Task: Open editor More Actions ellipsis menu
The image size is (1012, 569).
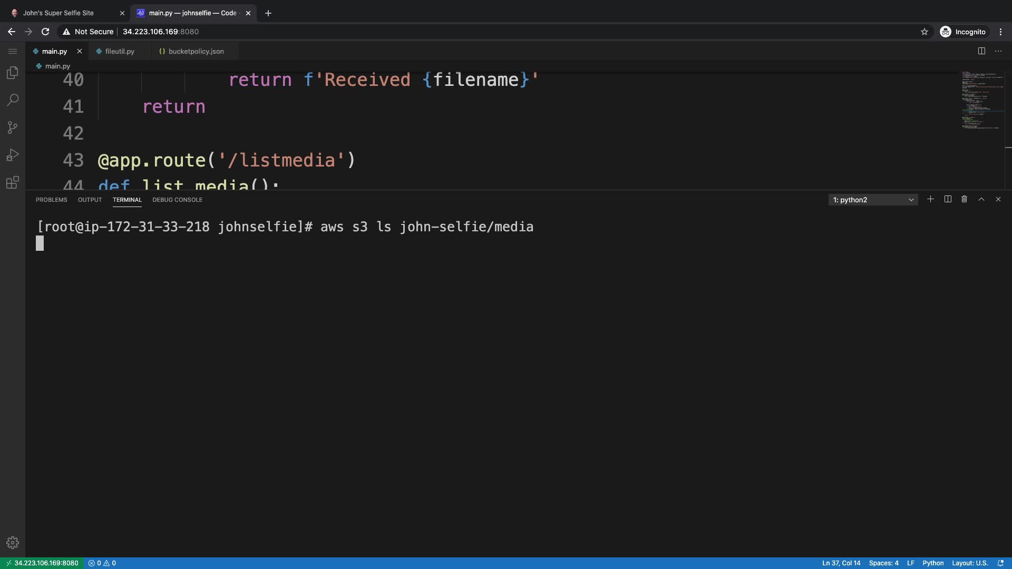Action: coord(998,51)
